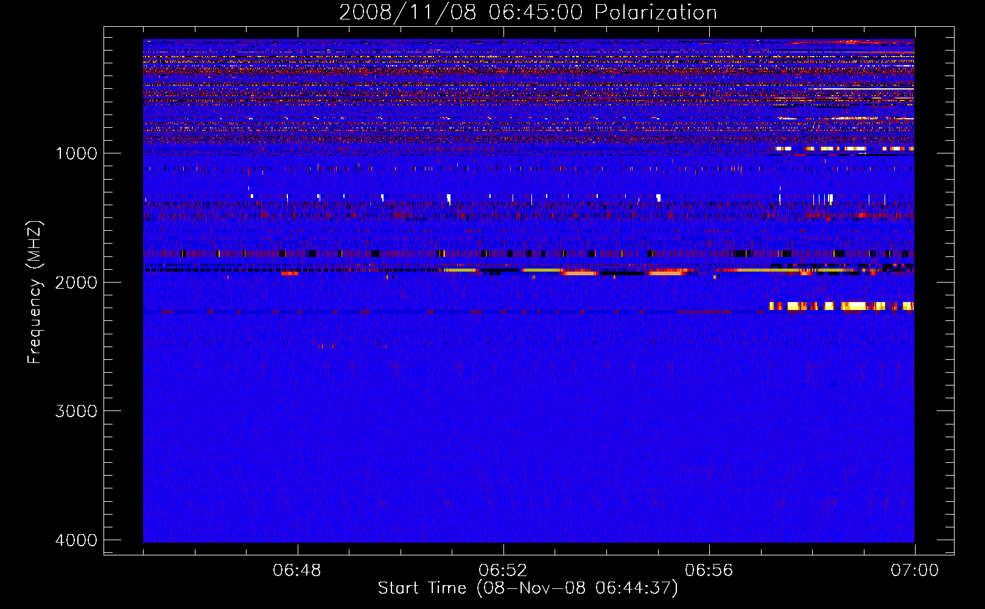The height and width of the screenshot is (609, 985).
Task: Click the 06:56 time tick label
Action: (709, 571)
